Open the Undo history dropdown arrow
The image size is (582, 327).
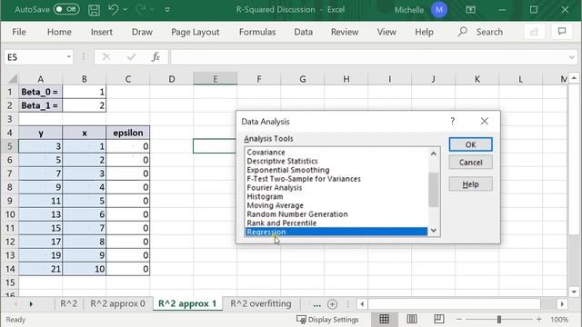[x=125, y=10]
